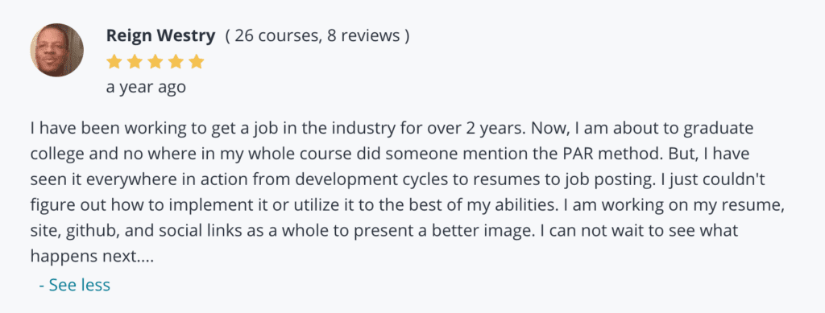Screen dimensions: 825x313
Task: Click the second gold rating star
Action: (x=135, y=62)
